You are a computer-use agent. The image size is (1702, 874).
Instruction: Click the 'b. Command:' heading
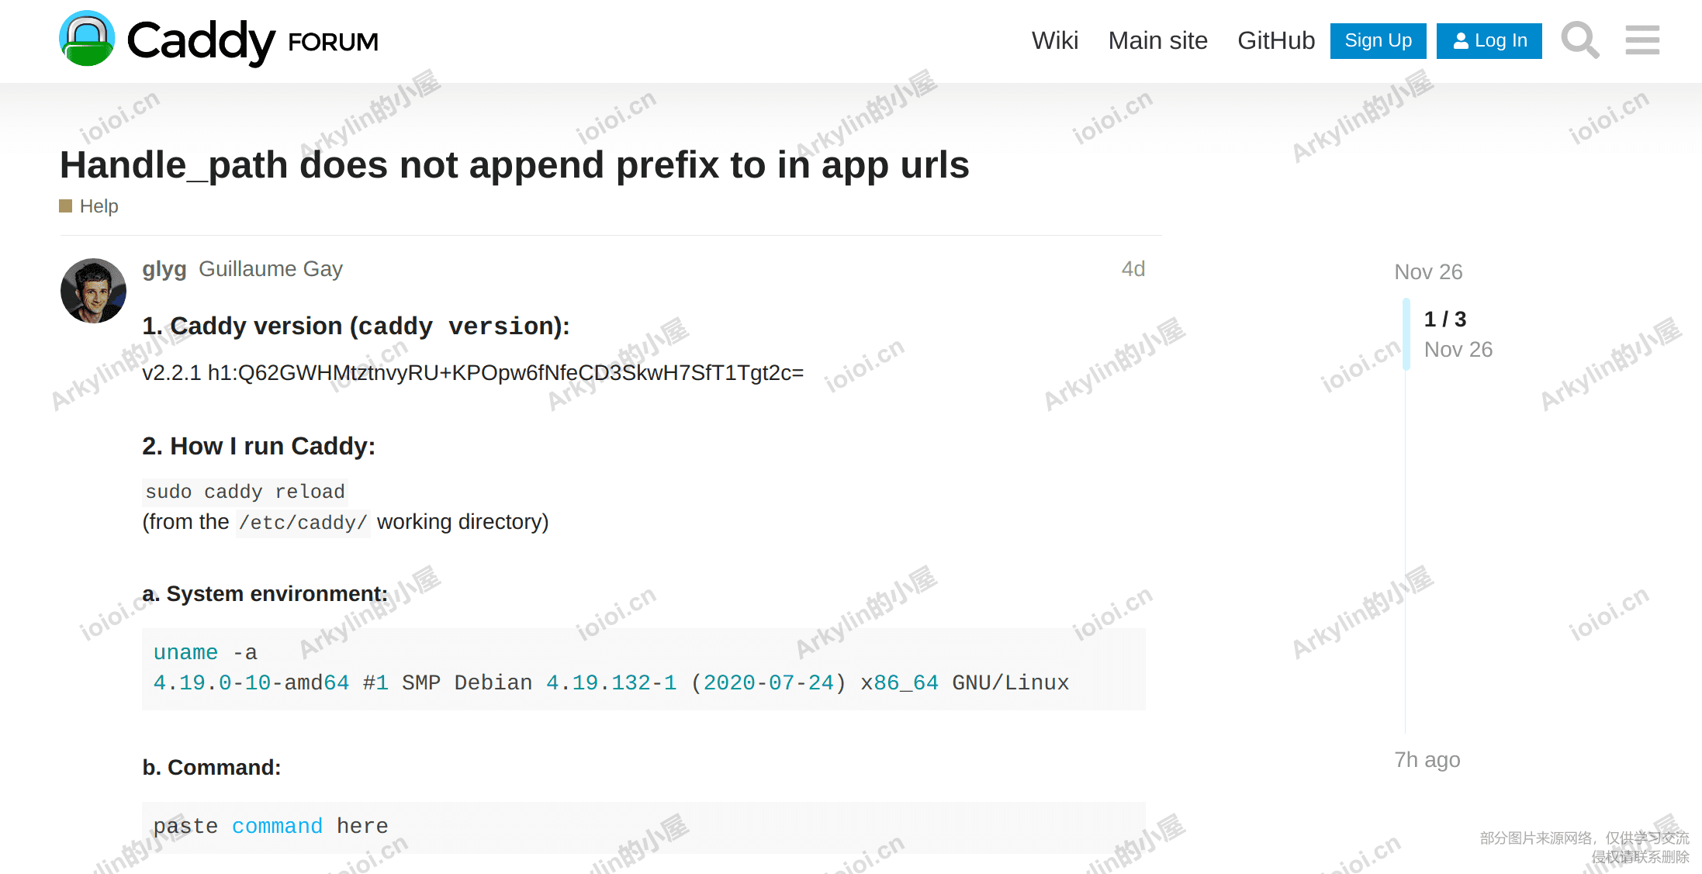[212, 768]
